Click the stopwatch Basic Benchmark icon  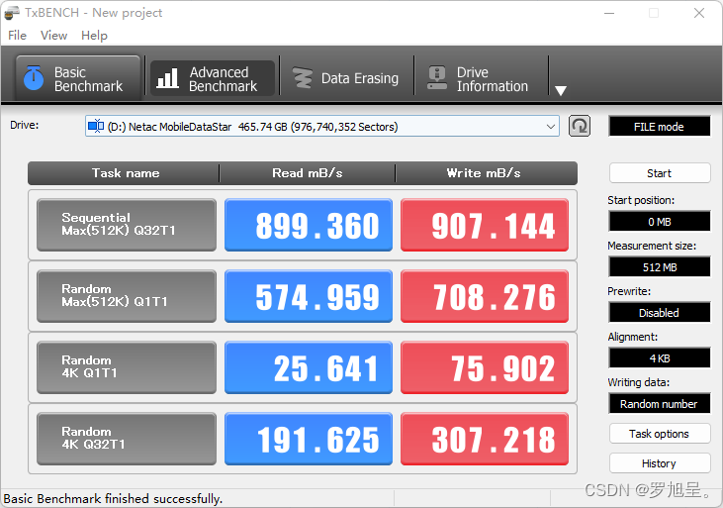click(34, 78)
